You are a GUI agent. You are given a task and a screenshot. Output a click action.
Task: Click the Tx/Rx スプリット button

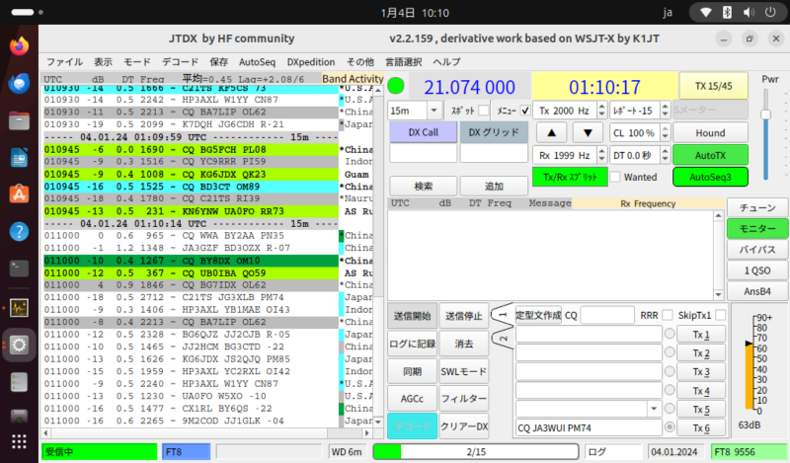click(x=570, y=178)
